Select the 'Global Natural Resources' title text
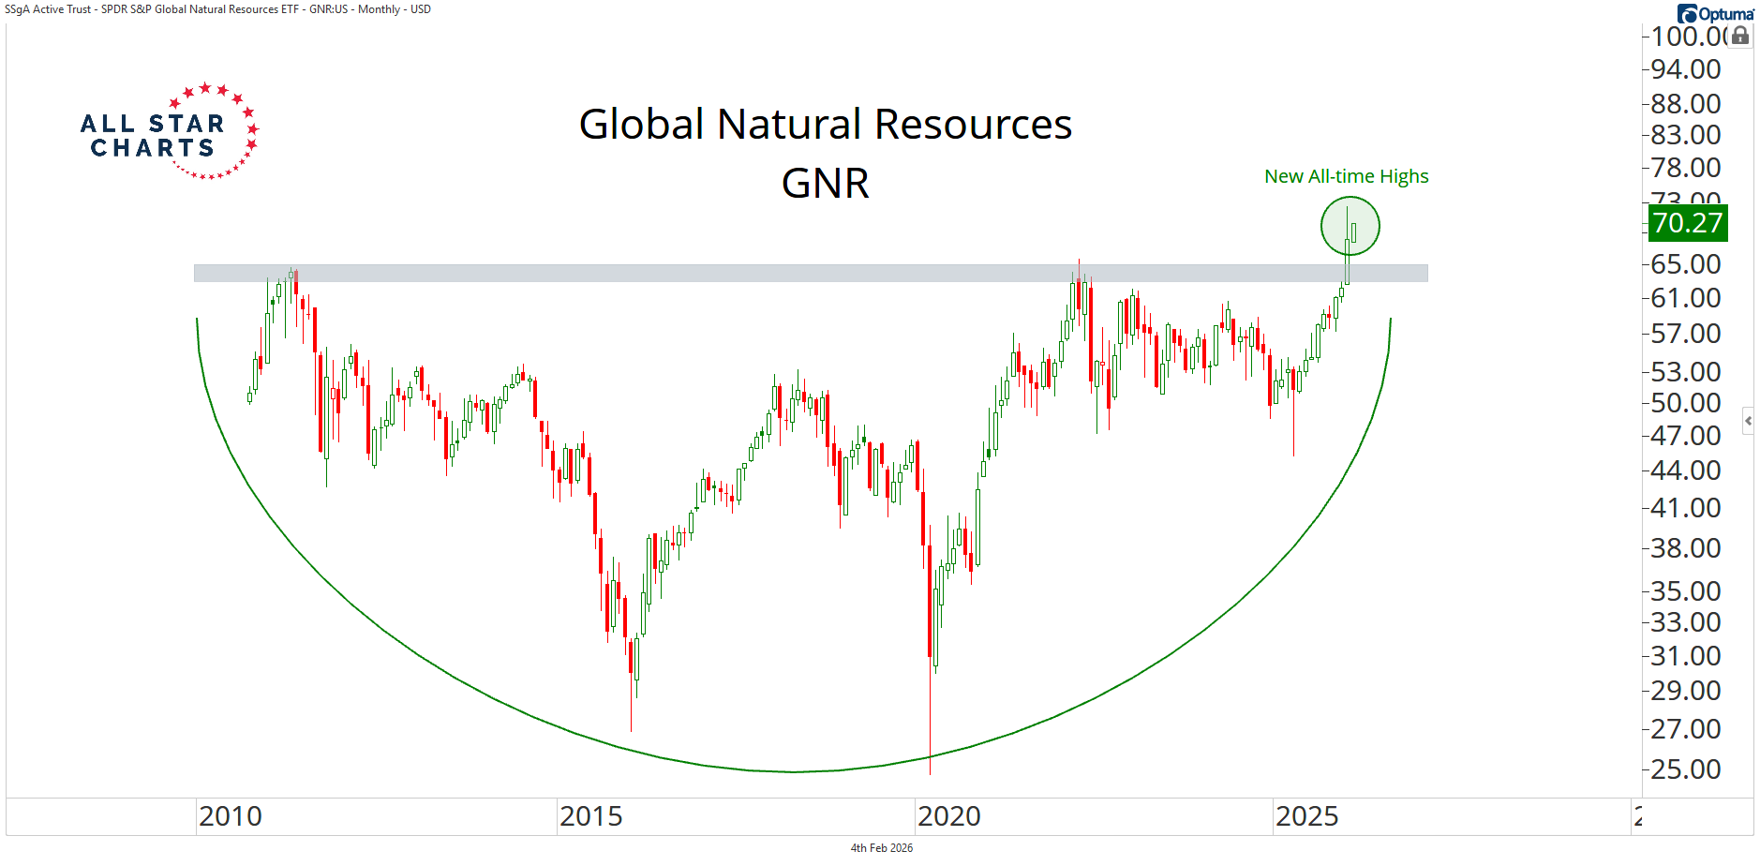This screenshot has height=866, width=1760. point(825,125)
